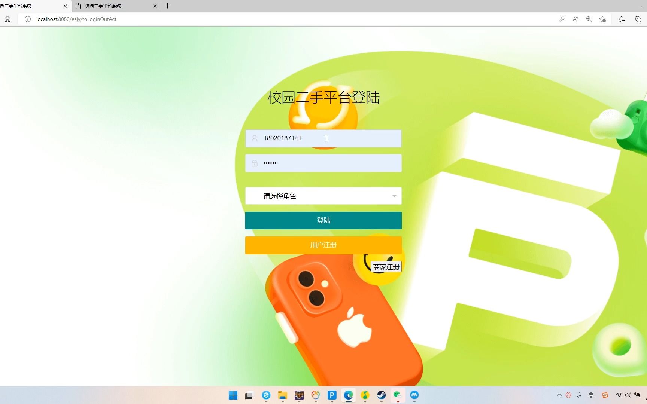This screenshot has height=404, width=647.
Task: Open the blue P app on taskbar
Action: tap(332, 395)
